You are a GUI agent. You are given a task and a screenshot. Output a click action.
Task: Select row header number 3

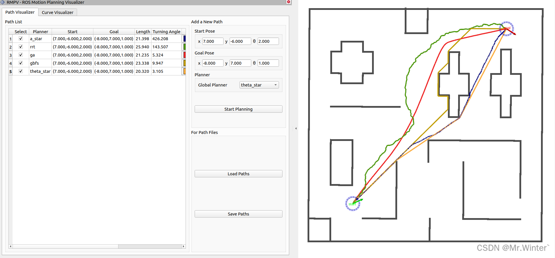coord(11,55)
